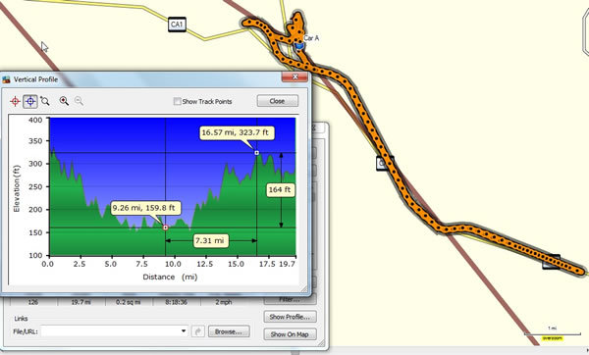Click the greyed-out zoom out icon

tap(79, 101)
